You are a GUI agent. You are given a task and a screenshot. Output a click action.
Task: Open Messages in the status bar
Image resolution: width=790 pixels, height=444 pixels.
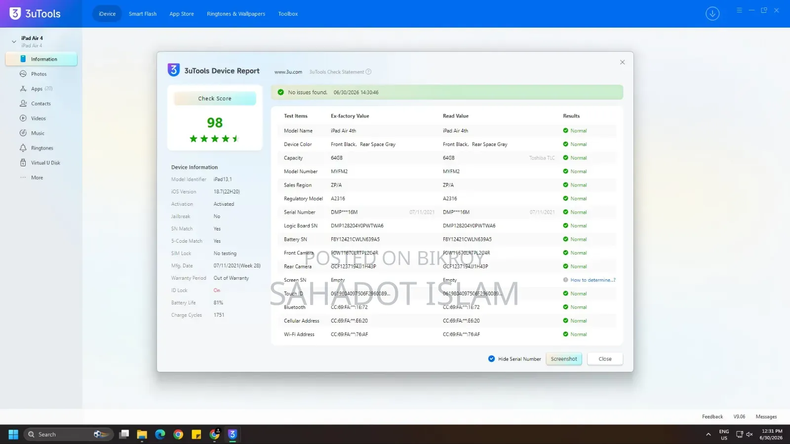coord(766,416)
